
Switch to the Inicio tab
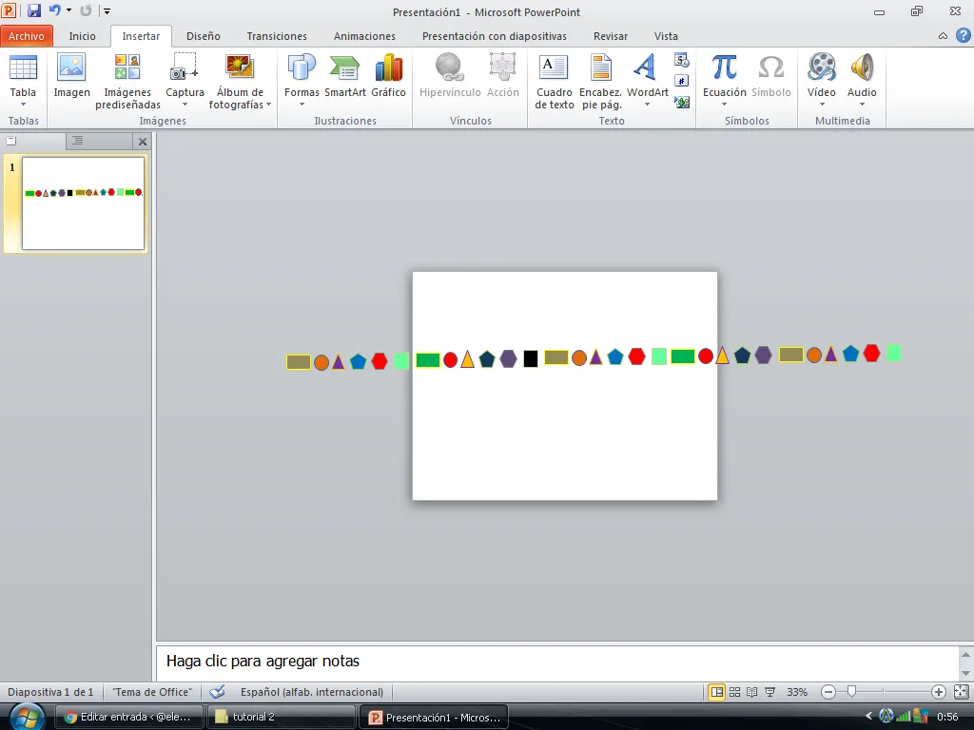(82, 36)
